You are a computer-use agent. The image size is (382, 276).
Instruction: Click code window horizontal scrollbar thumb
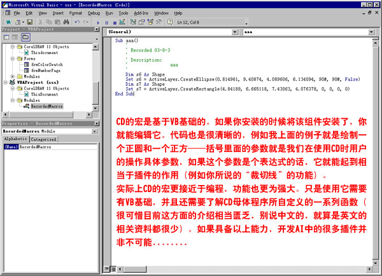click(x=135, y=269)
